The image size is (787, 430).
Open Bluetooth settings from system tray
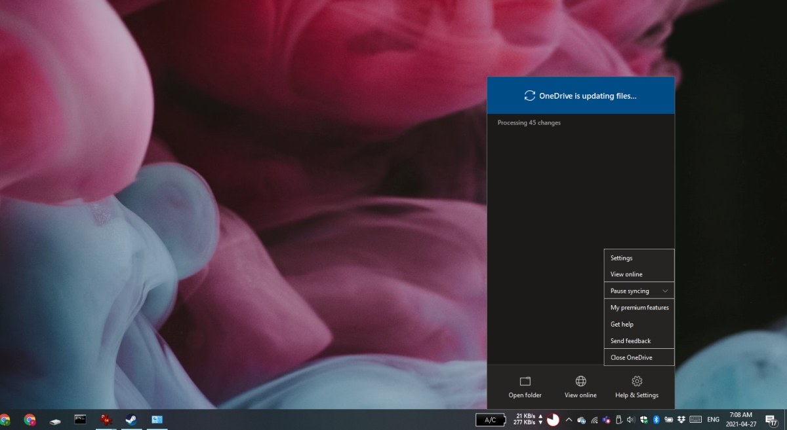coord(656,421)
